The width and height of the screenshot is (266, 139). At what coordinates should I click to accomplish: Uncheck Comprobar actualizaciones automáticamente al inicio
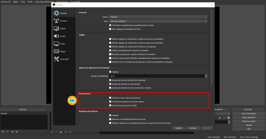(x=110, y=25)
